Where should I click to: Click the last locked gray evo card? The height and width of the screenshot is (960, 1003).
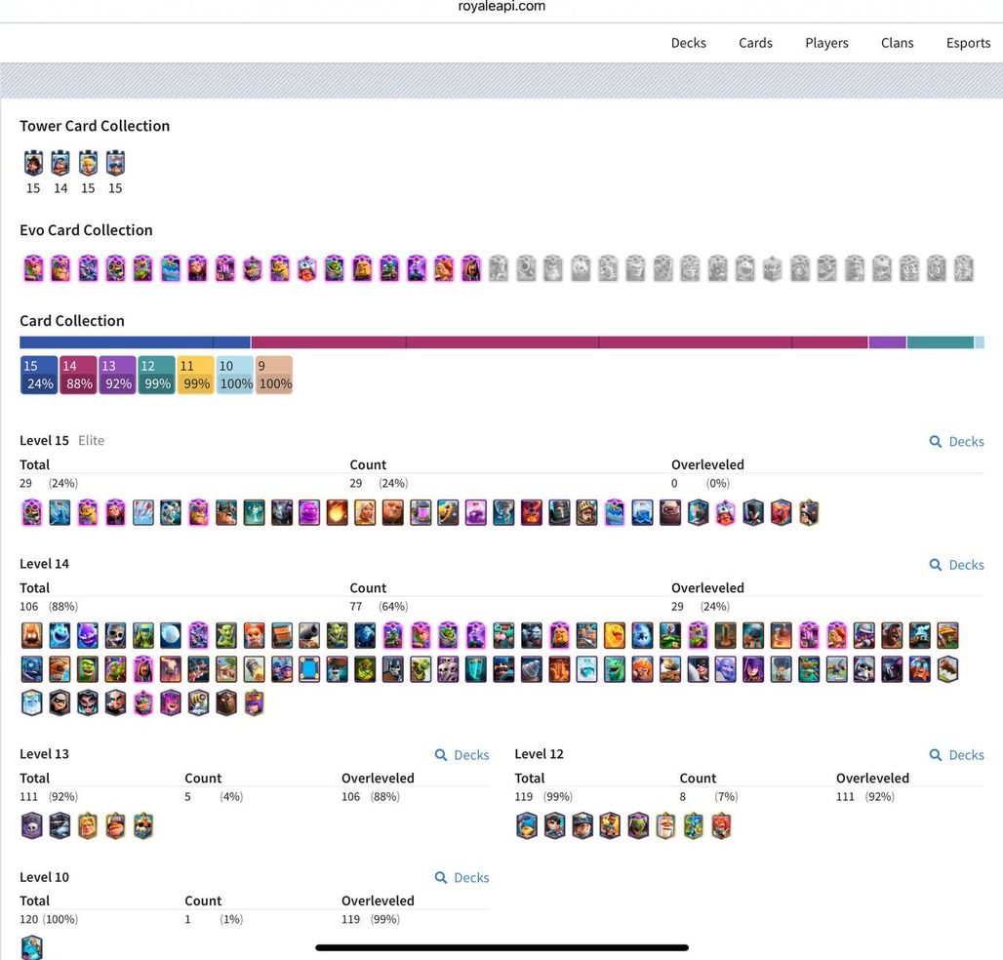964,268
